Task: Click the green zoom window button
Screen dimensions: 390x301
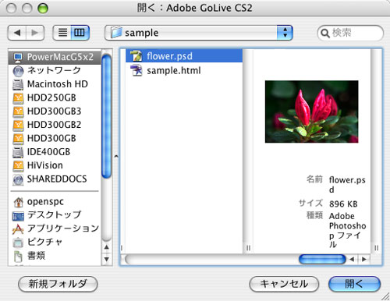Action: click(43, 9)
